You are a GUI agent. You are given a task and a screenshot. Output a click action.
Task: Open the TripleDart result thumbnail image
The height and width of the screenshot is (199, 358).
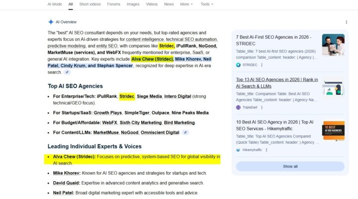(x=333, y=87)
